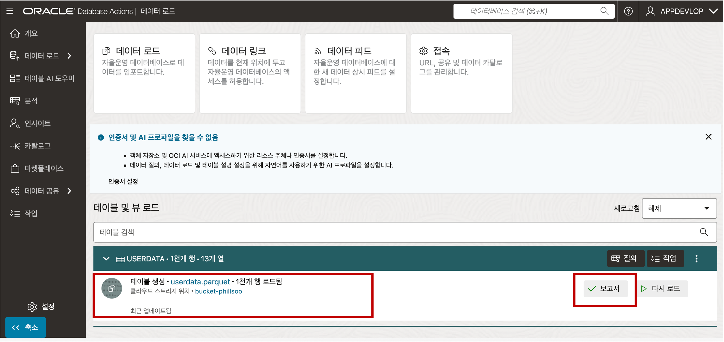Click the gear icon on 접속 card

tap(423, 51)
